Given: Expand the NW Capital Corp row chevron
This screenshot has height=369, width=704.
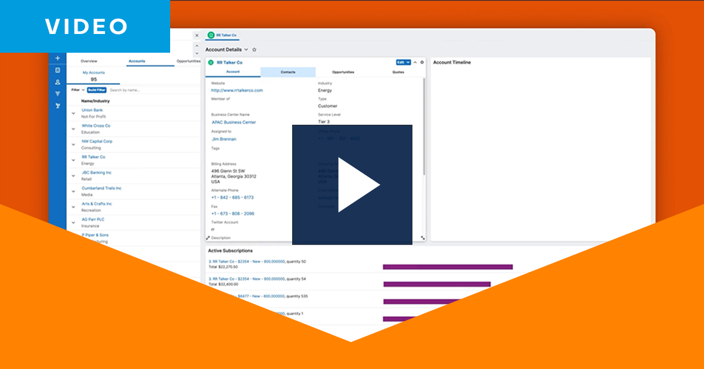Looking at the screenshot, I should (73, 145).
